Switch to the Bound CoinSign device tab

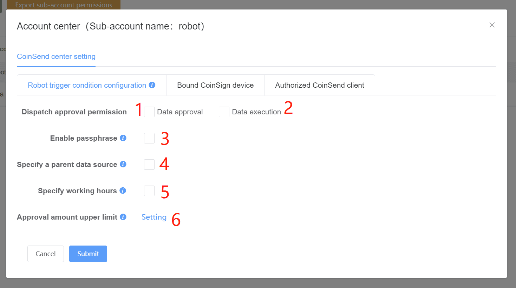[x=215, y=85]
